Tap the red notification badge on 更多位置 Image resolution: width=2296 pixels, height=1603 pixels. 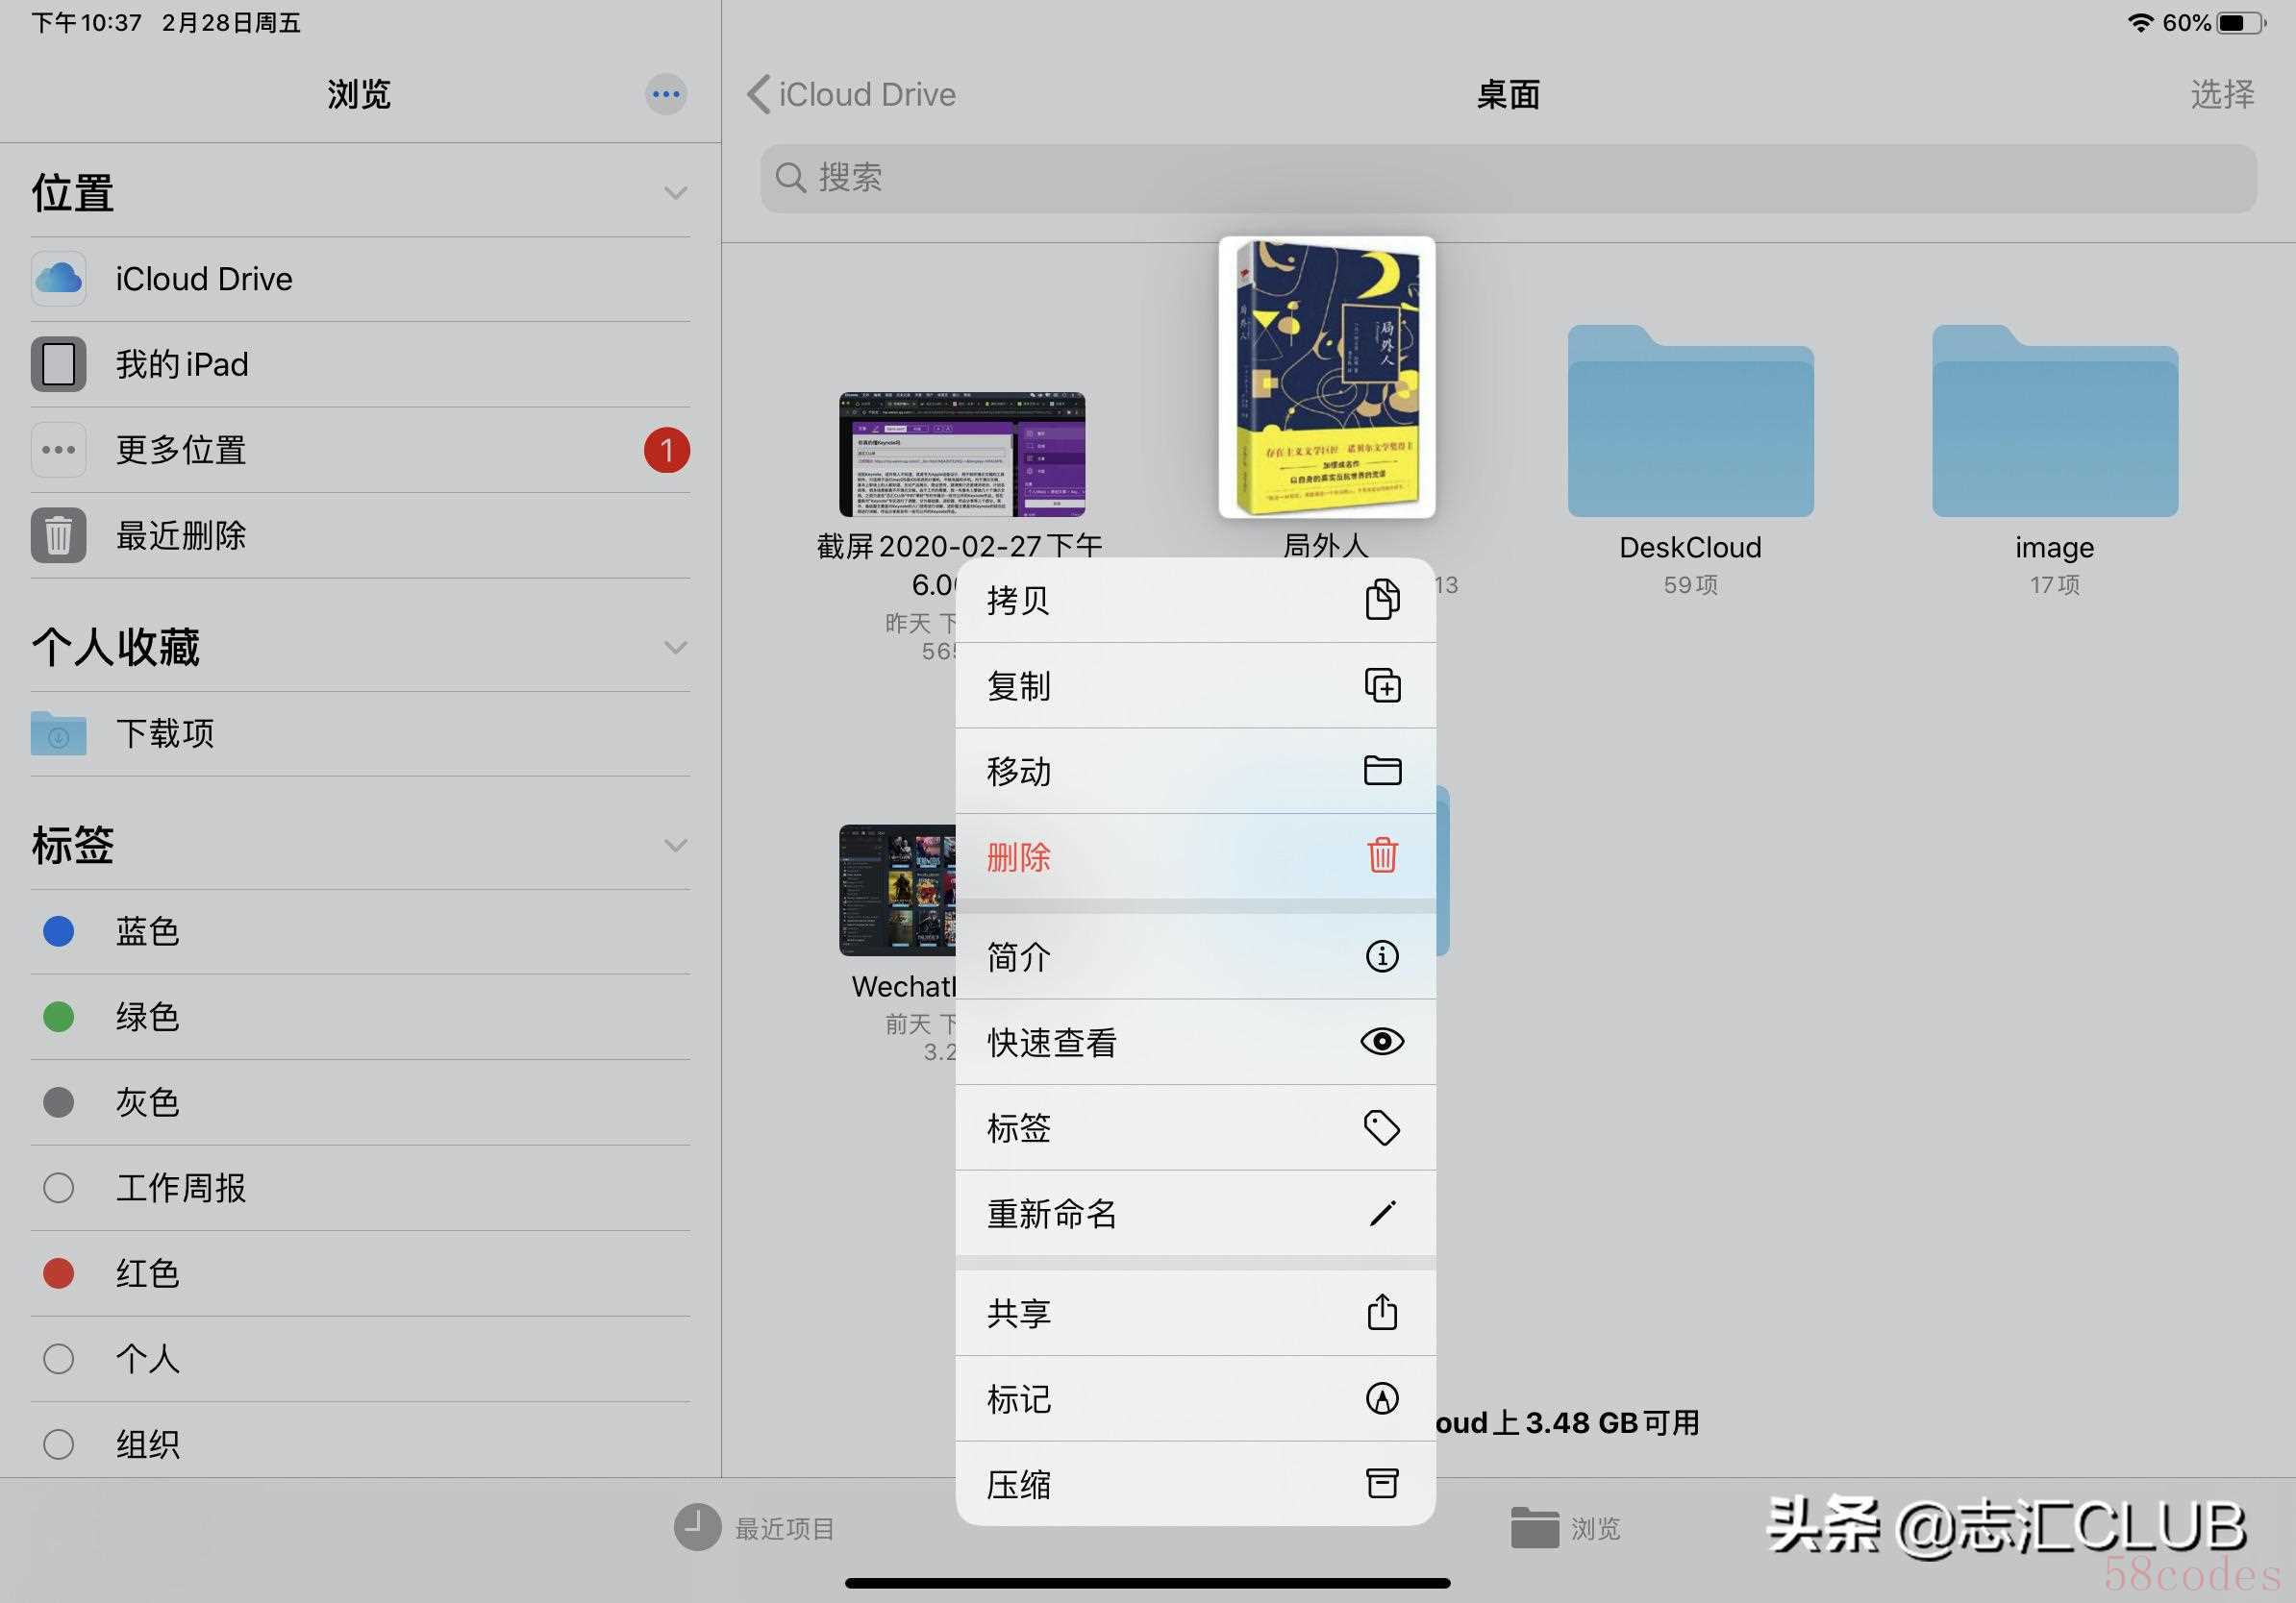667,450
